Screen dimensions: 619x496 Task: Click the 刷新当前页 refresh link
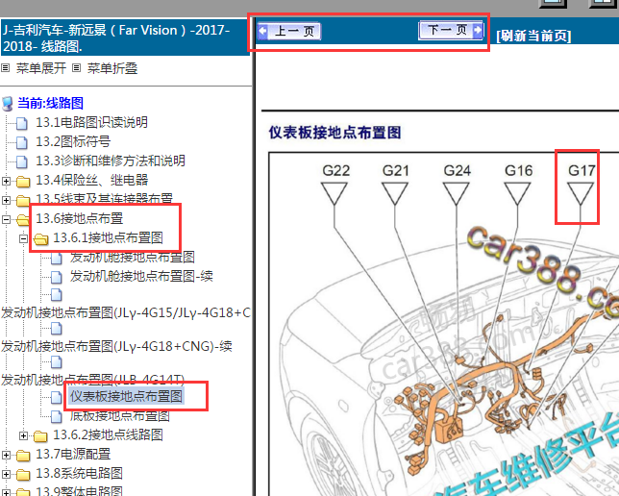click(x=533, y=36)
